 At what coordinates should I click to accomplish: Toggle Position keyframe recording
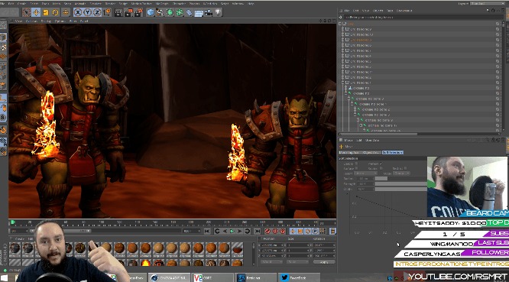(293, 231)
